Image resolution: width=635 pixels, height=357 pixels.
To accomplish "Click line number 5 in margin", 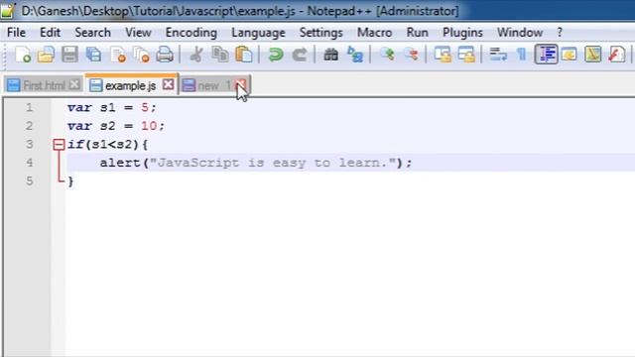I will point(29,180).
